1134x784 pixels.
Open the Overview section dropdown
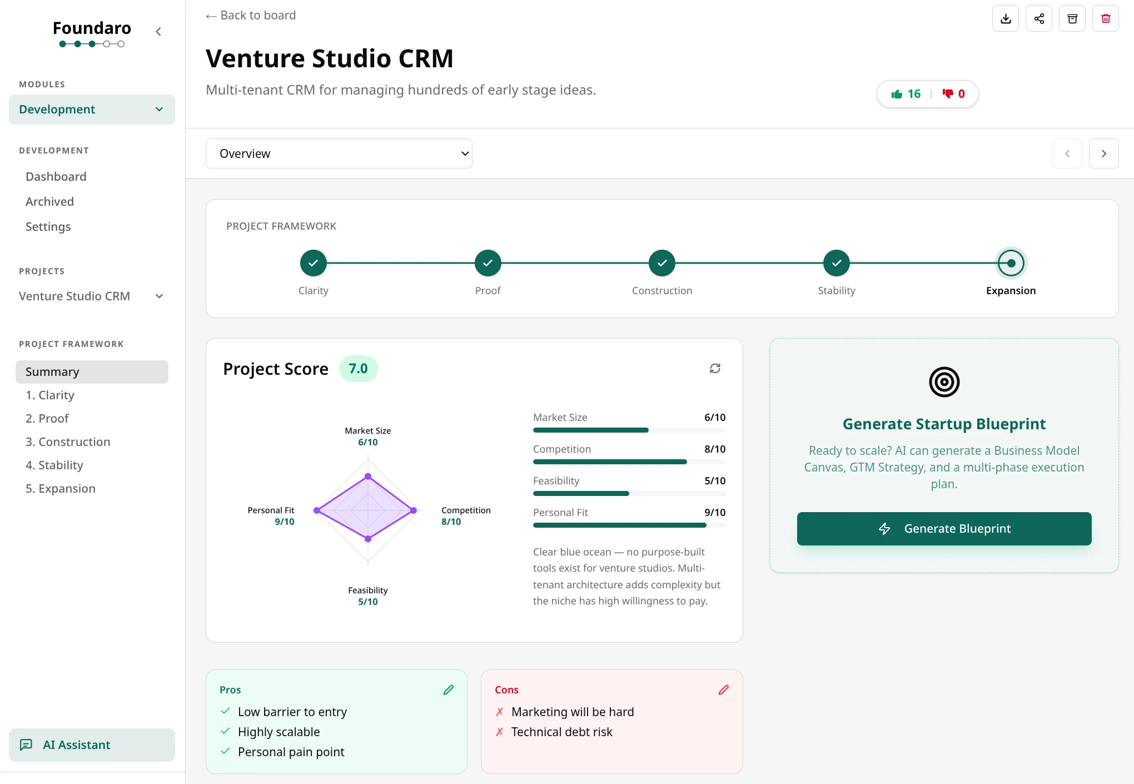tap(339, 153)
